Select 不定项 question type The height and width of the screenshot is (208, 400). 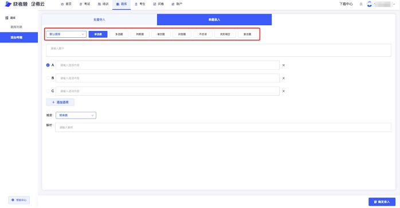coord(203,34)
